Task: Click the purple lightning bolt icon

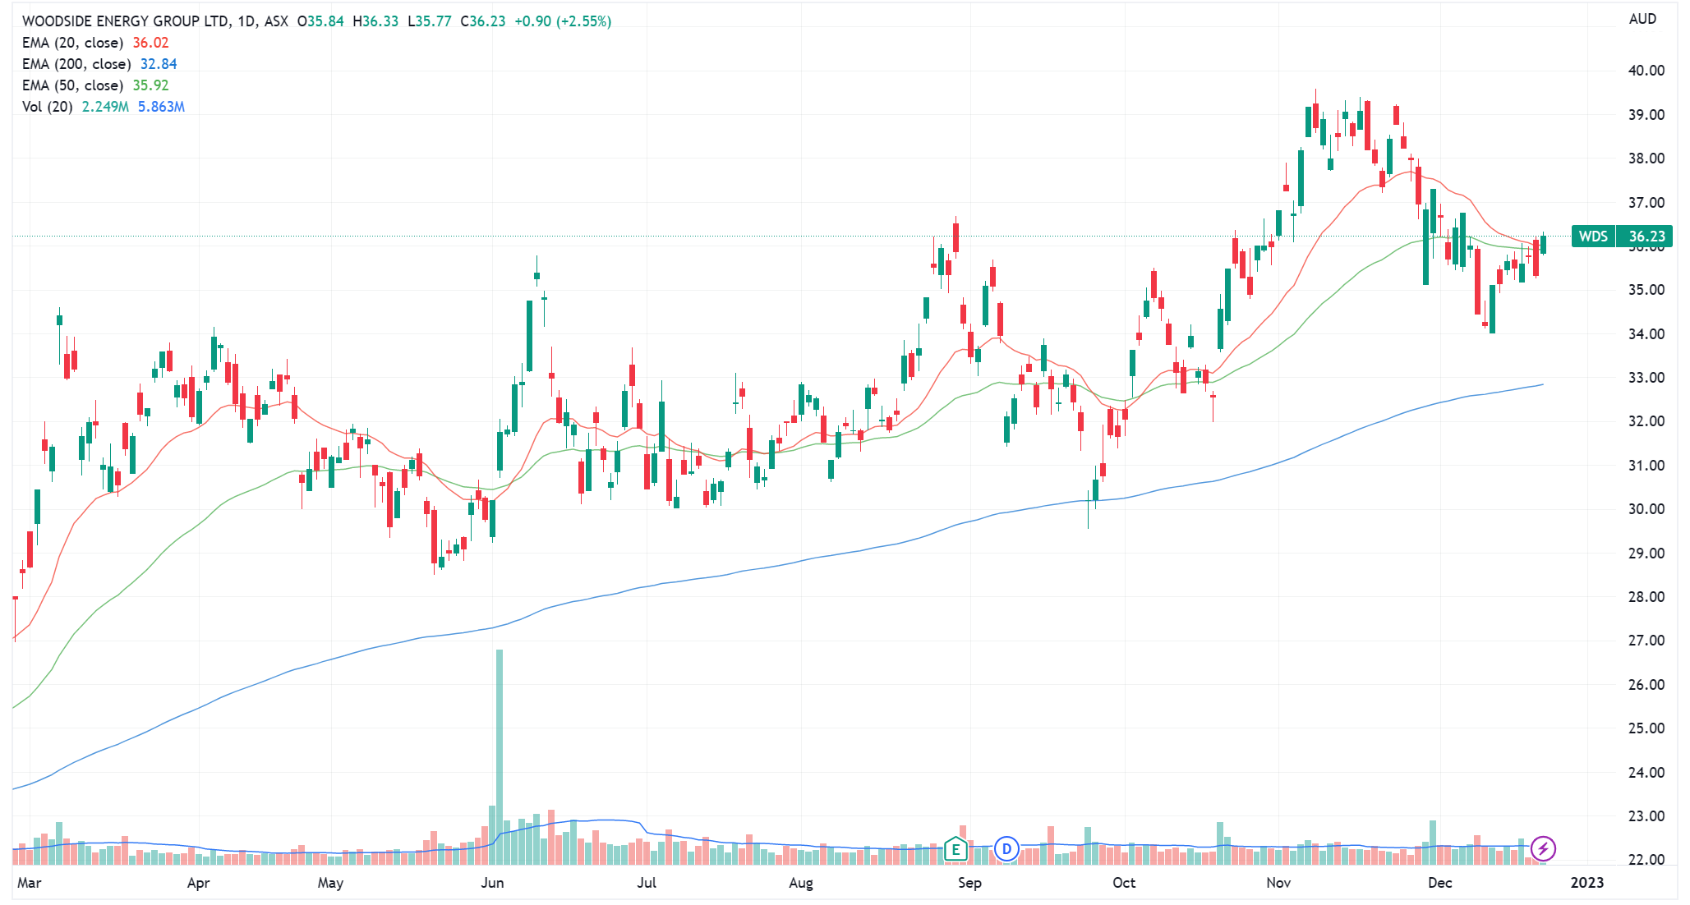Action: [x=1543, y=848]
